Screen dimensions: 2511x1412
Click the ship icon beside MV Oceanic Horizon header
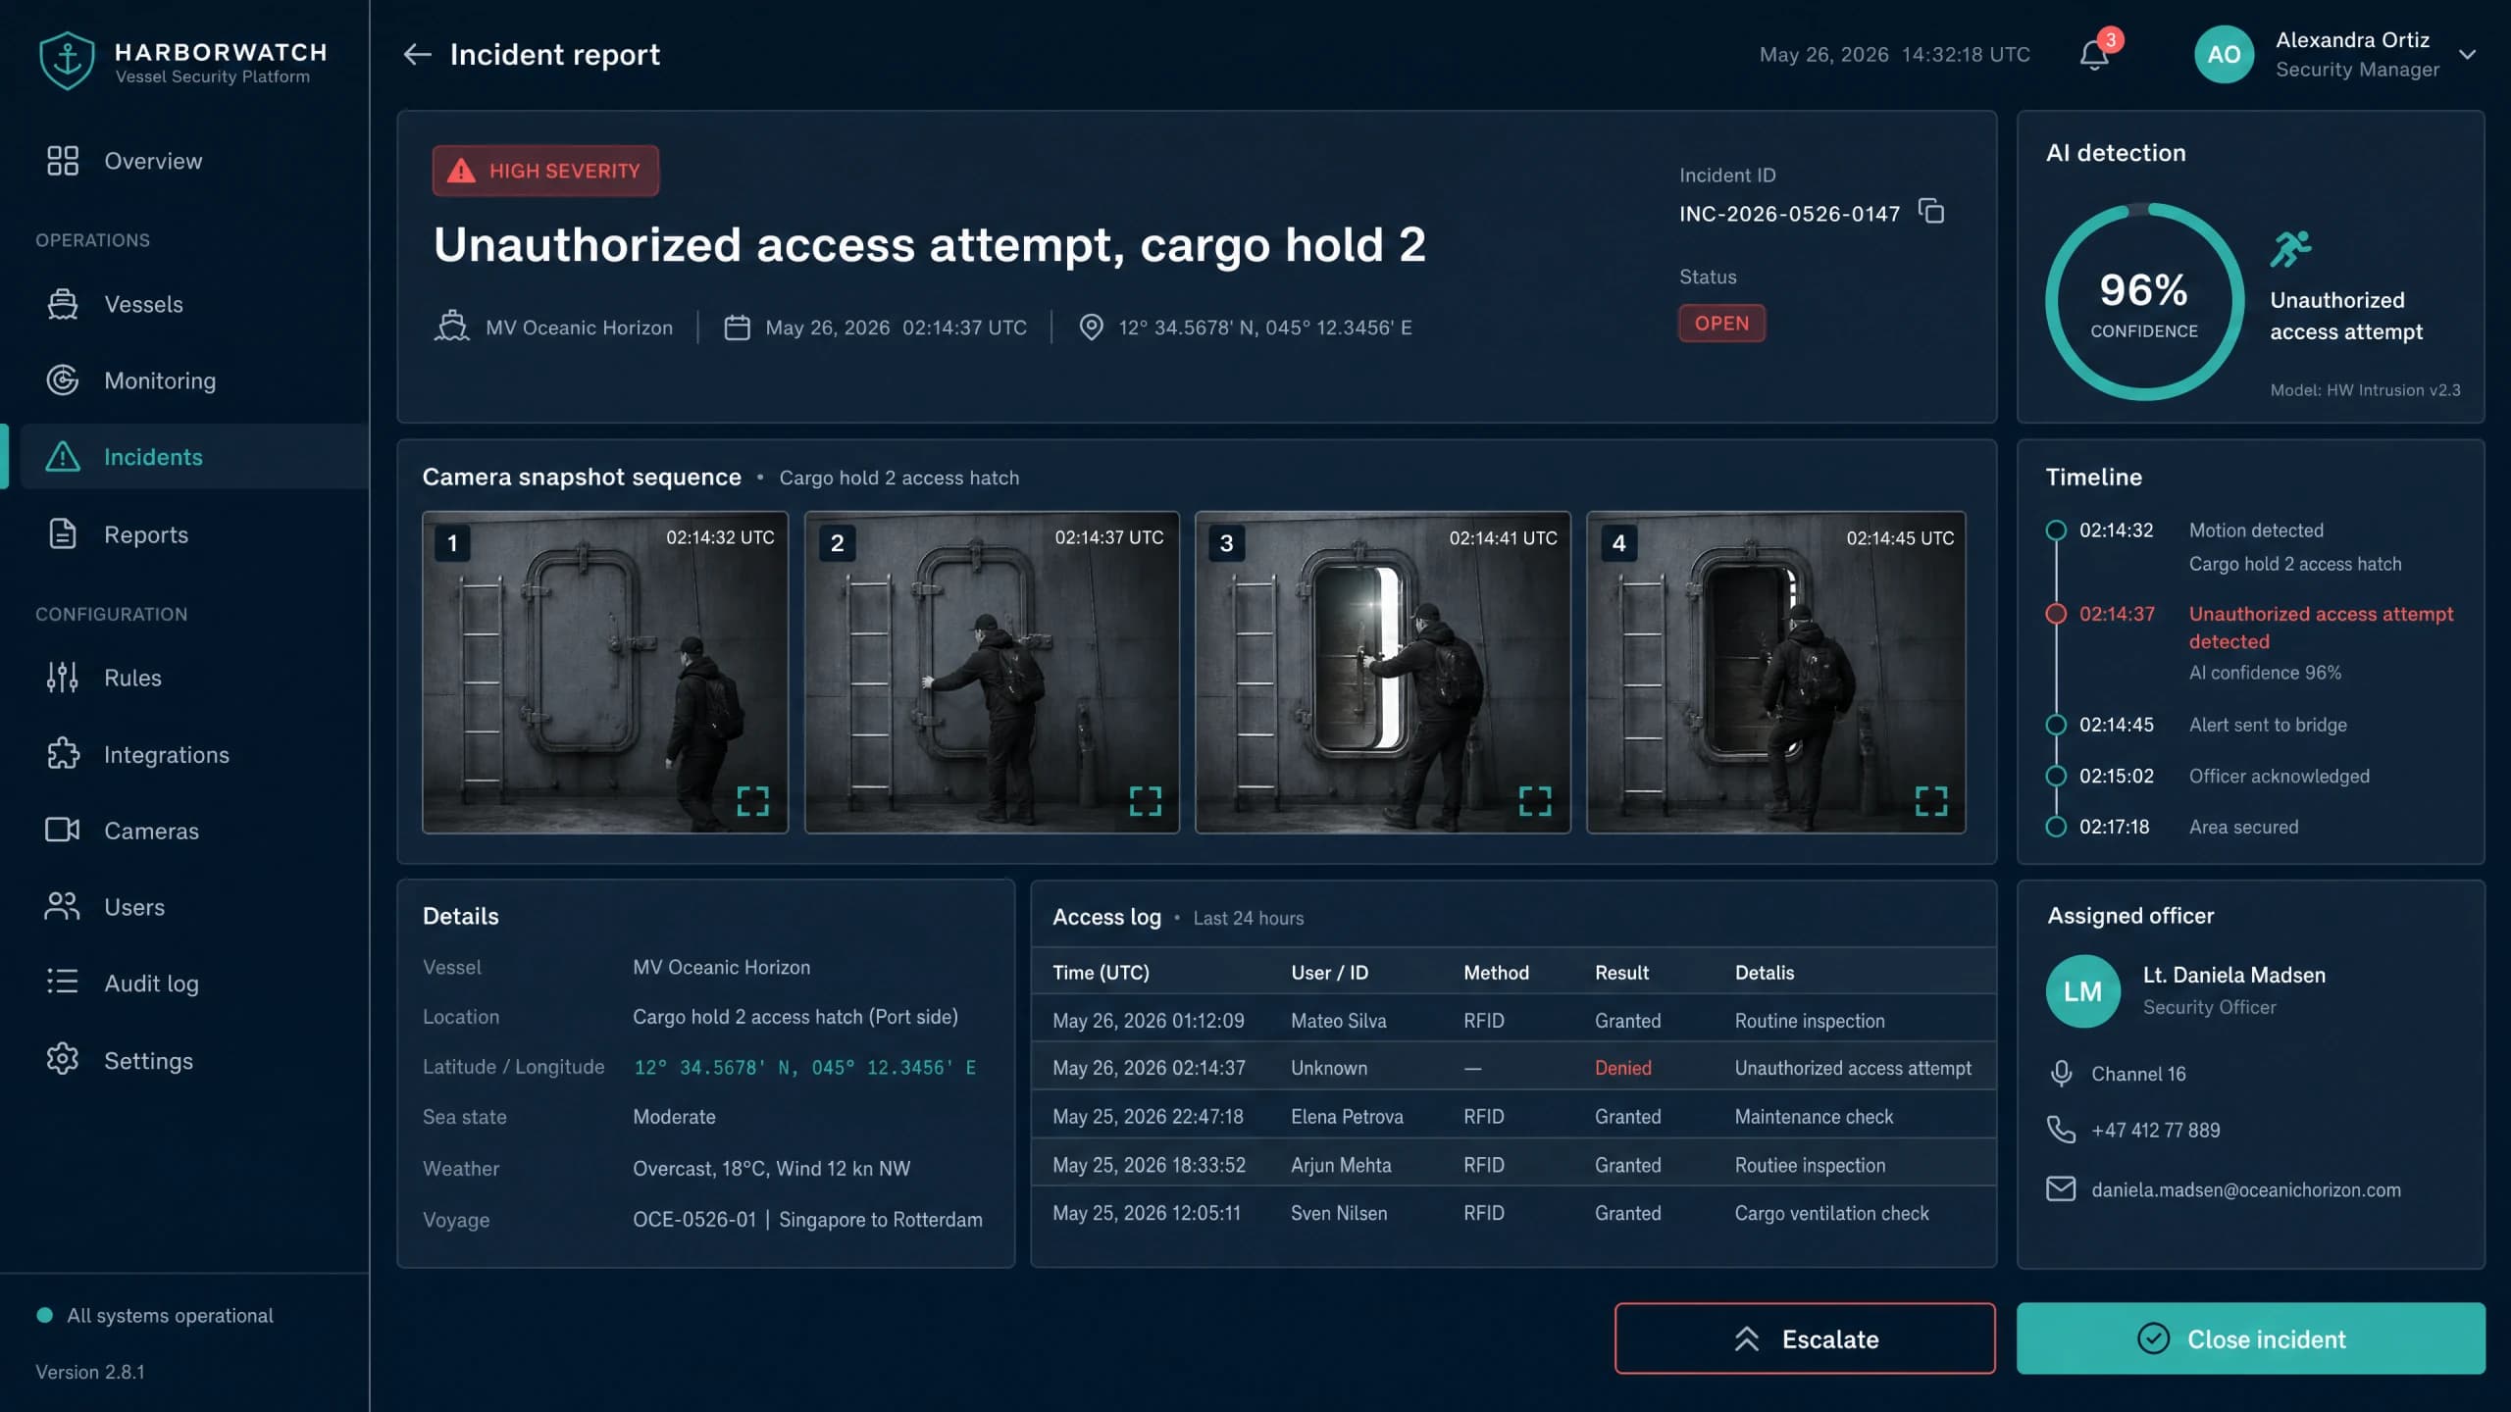(452, 326)
